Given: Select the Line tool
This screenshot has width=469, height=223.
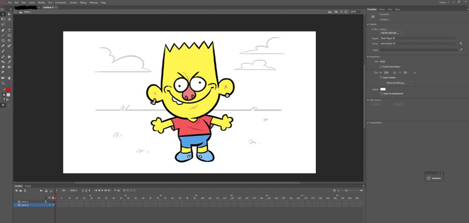Looking at the screenshot, I should 3,35.
